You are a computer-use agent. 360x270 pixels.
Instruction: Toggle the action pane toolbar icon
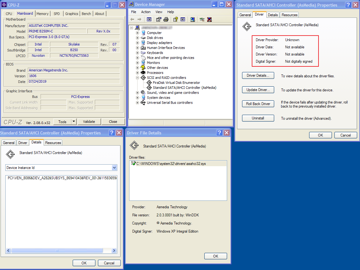(183, 20)
